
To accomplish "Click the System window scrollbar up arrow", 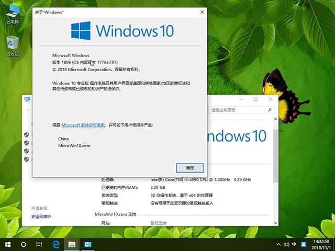I will click(x=276, y=119).
